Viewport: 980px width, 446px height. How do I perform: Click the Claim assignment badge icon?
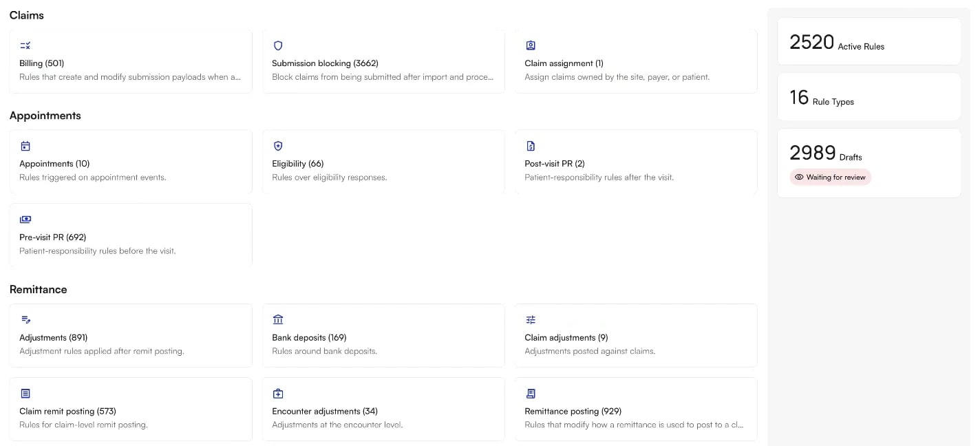(531, 45)
